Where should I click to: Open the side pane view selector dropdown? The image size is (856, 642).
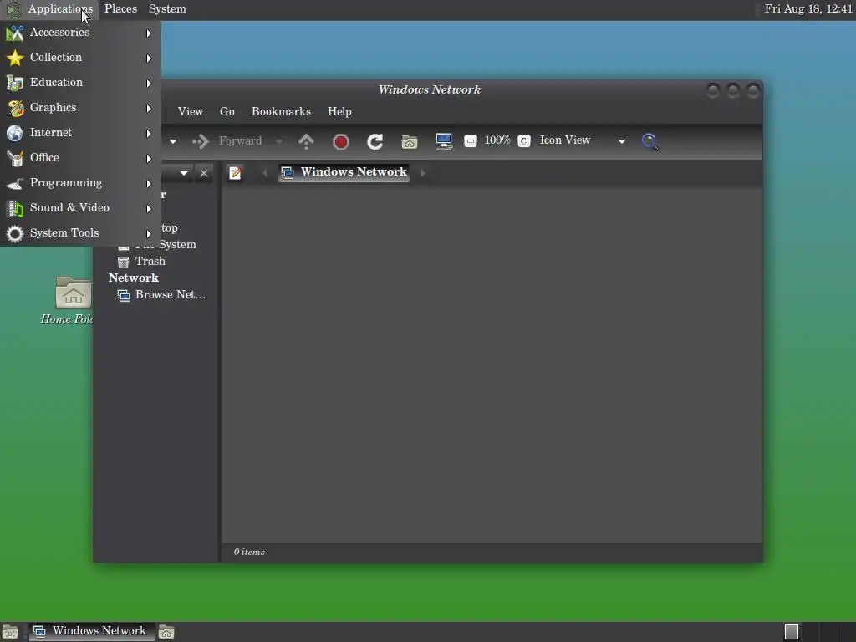click(x=183, y=173)
